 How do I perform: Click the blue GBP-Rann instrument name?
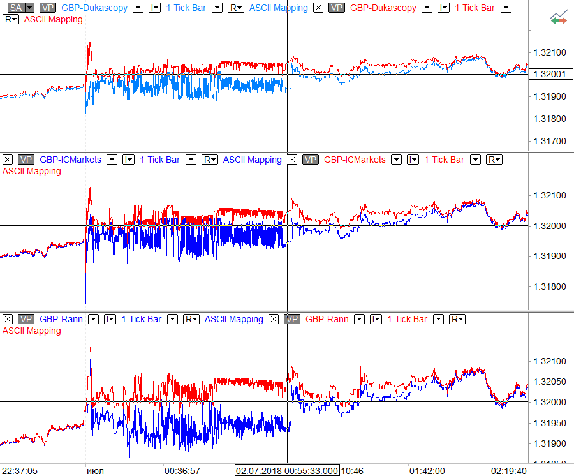(61, 319)
